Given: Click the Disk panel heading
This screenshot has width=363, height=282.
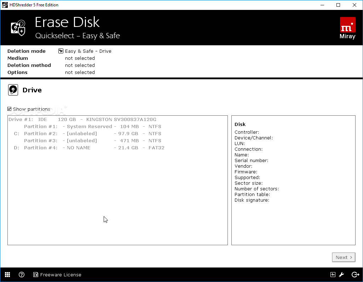Looking at the screenshot, I should [240, 124].
